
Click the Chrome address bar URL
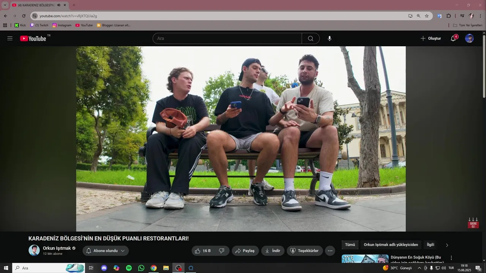[68, 16]
